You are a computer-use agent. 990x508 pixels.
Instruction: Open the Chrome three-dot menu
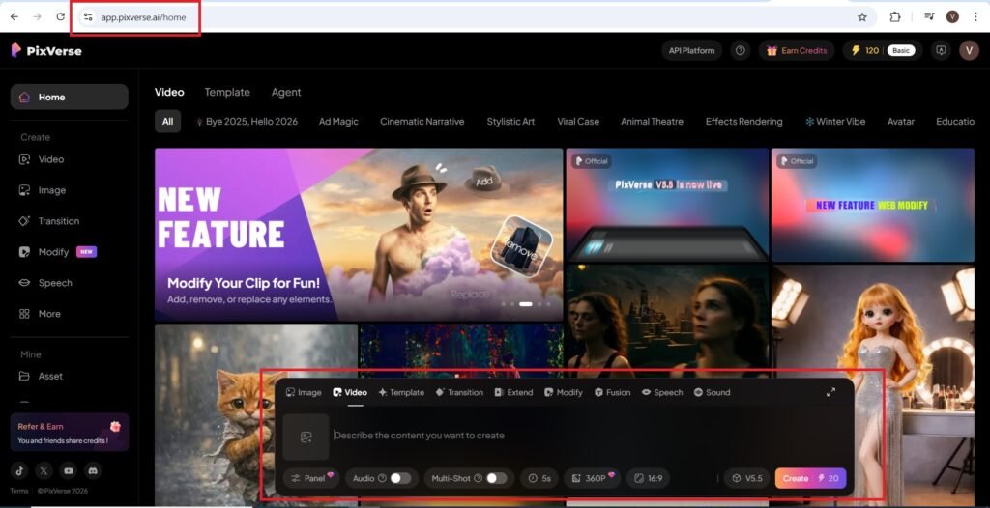click(976, 17)
